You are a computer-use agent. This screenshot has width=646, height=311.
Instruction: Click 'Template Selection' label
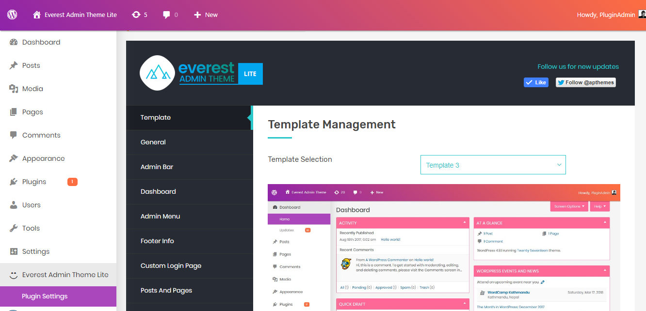[x=300, y=159]
